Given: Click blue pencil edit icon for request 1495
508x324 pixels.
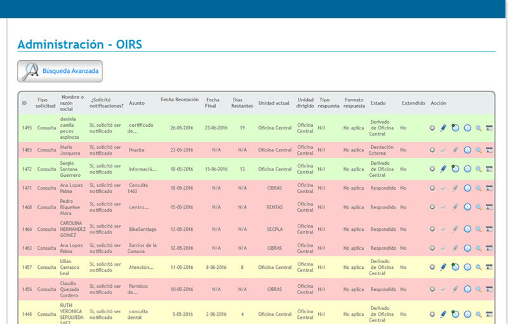Looking at the screenshot, I should coord(443,128).
